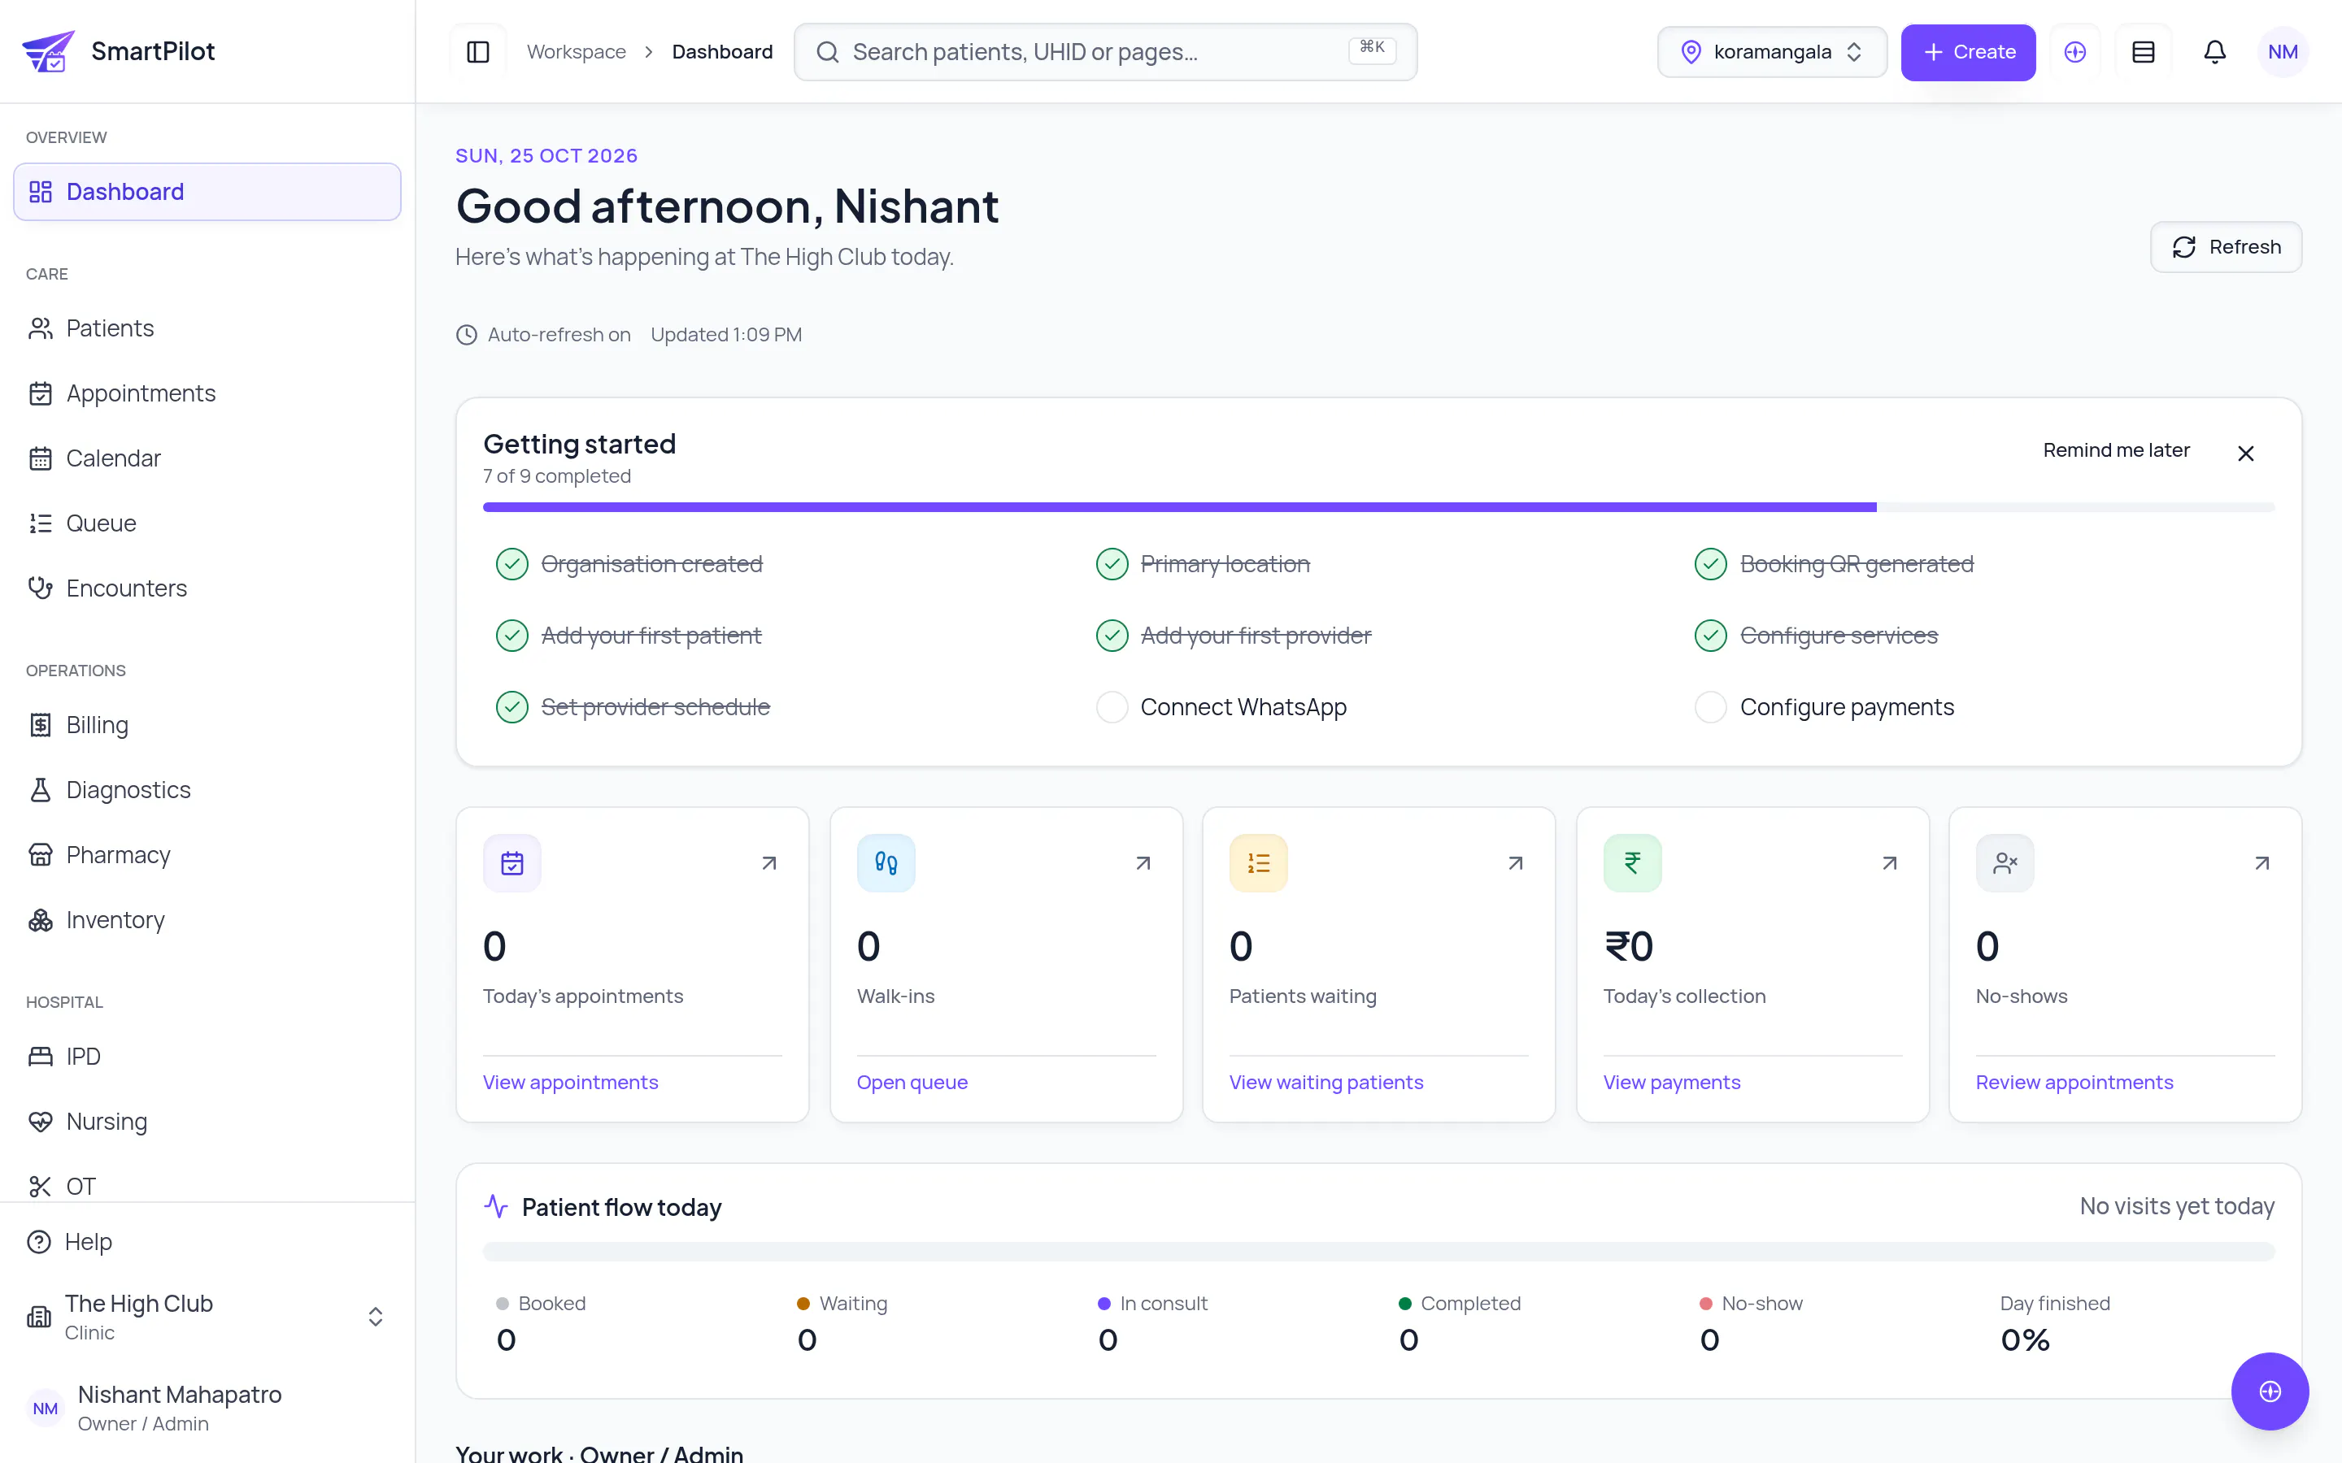Select Pharmacy in sidebar
The width and height of the screenshot is (2342, 1463).
coord(207,855)
